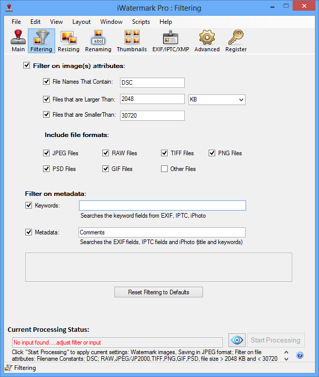The width and height of the screenshot is (319, 377).
Task: Open the Scripts menu
Action: pyautogui.click(x=141, y=22)
